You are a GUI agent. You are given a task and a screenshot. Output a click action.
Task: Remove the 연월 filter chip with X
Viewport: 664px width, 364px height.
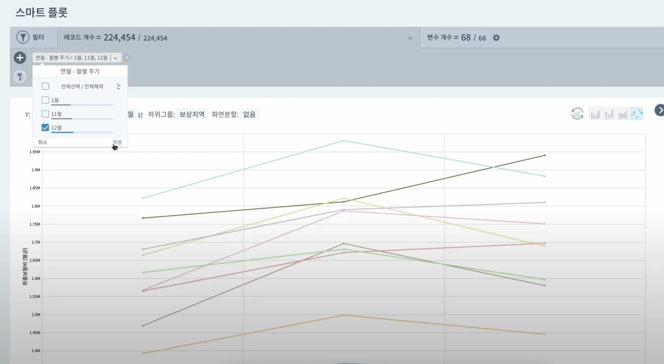coord(127,58)
